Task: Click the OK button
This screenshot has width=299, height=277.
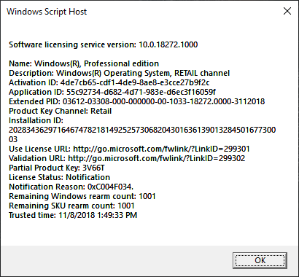Action: pos(260,260)
